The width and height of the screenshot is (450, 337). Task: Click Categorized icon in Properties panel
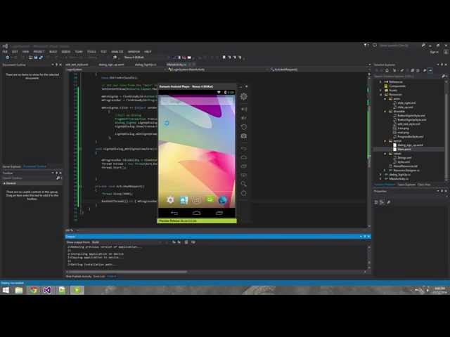pyautogui.click(x=376, y=202)
